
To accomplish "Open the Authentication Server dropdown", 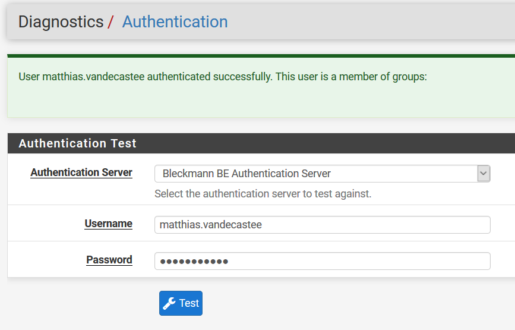I will click(x=322, y=174).
